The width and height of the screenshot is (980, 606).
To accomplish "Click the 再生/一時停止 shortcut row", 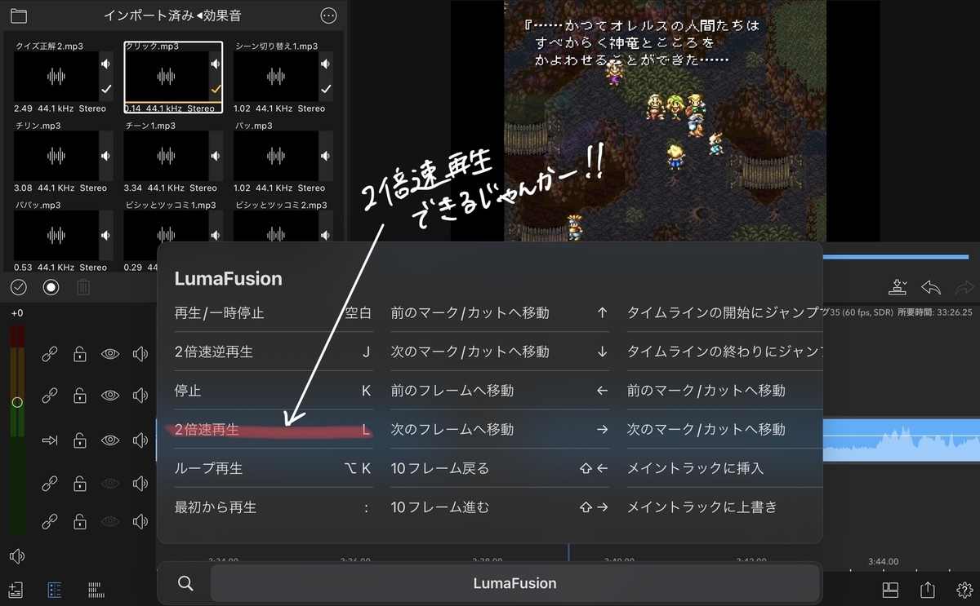I will coord(274,312).
